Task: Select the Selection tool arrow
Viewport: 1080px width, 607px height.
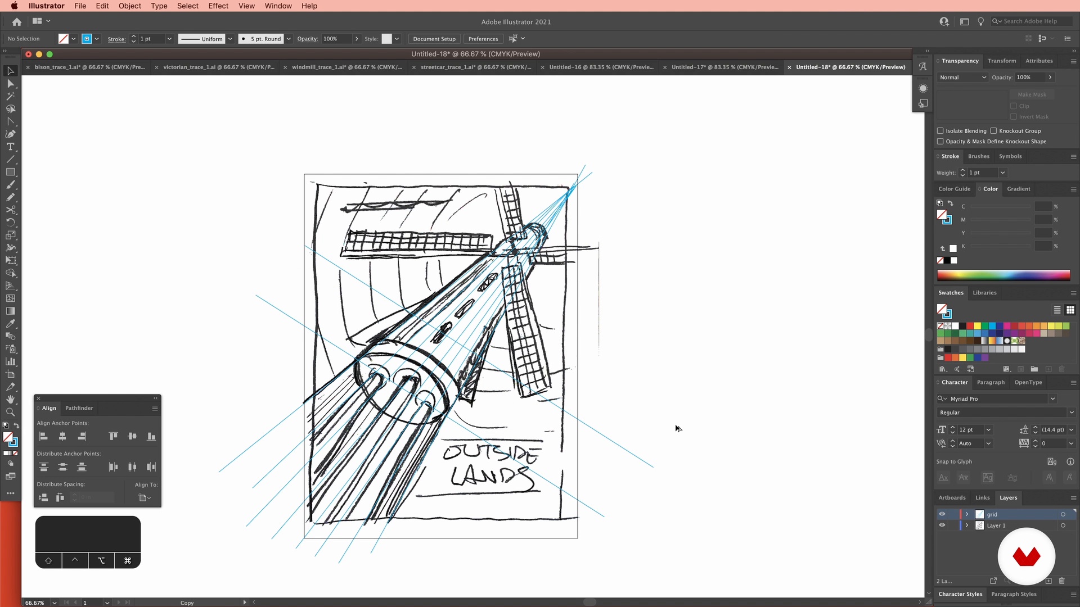Action: [10, 71]
